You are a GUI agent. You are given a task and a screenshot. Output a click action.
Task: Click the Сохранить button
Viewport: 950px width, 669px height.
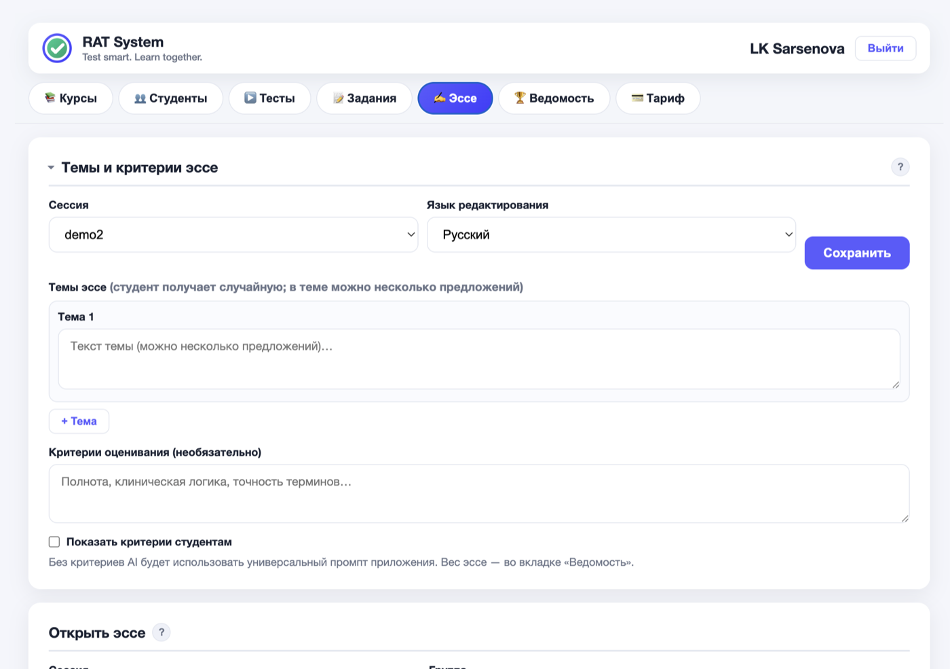pos(856,253)
